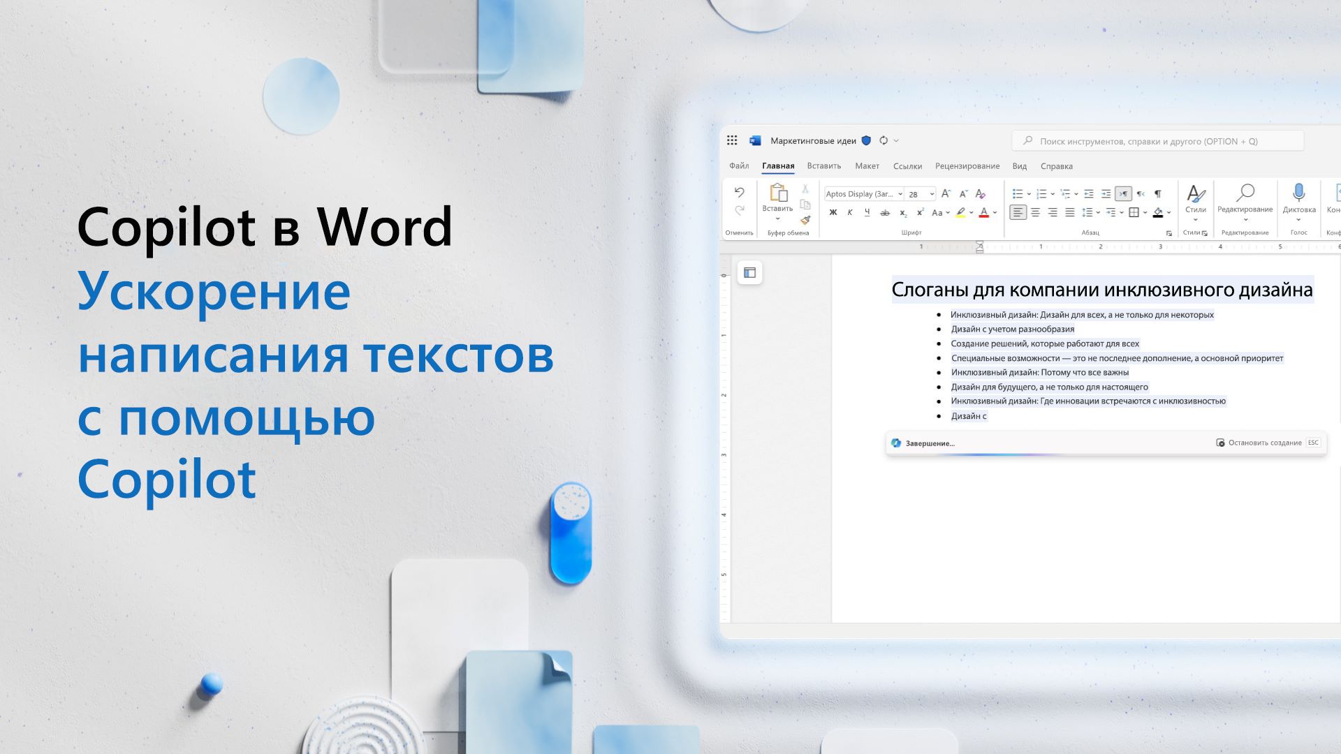Image resolution: width=1341 pixels, height=754 pixels.
Task: Click the sync status circular arrows icon
Action: tap(884, 140)
